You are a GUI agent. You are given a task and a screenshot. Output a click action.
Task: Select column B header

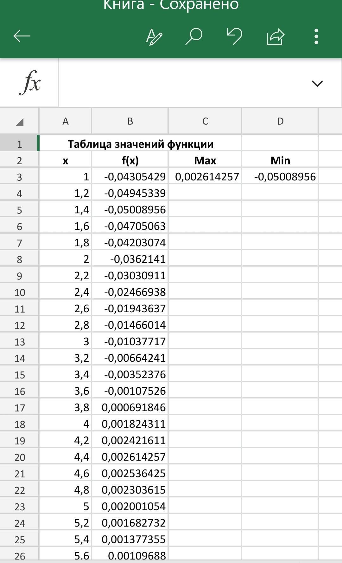(130, 121)
